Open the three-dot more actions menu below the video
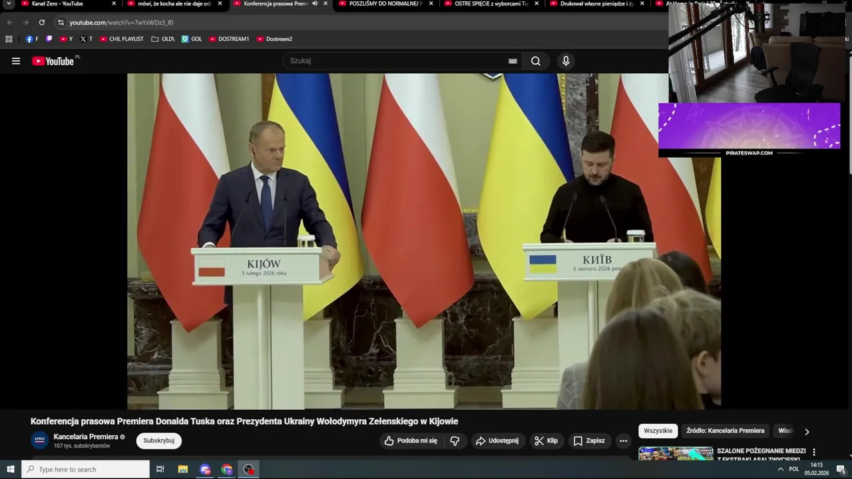The image size is (852, 479). coord(623,440)
